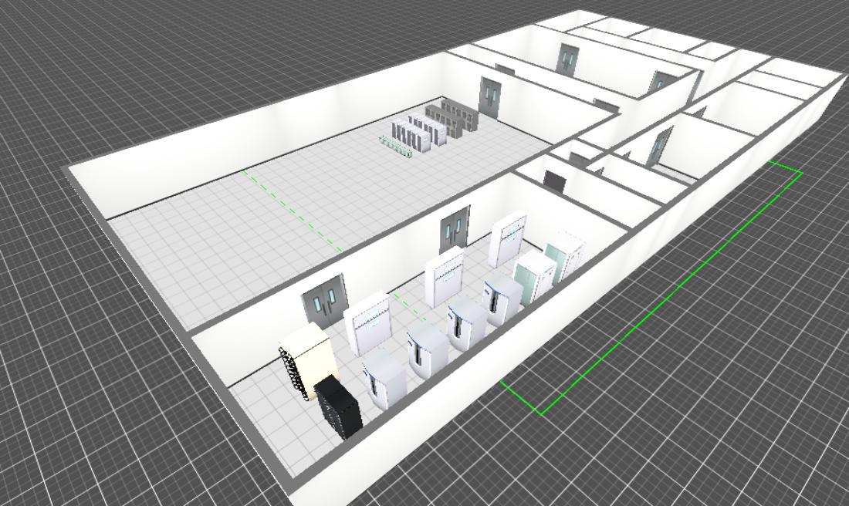Select the white cabinet closest to the black rack
849x506 pixels.
(x=384, y=378)
